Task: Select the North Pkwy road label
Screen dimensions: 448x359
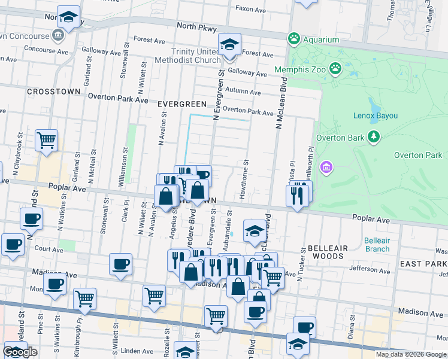Action: (197, 28)
